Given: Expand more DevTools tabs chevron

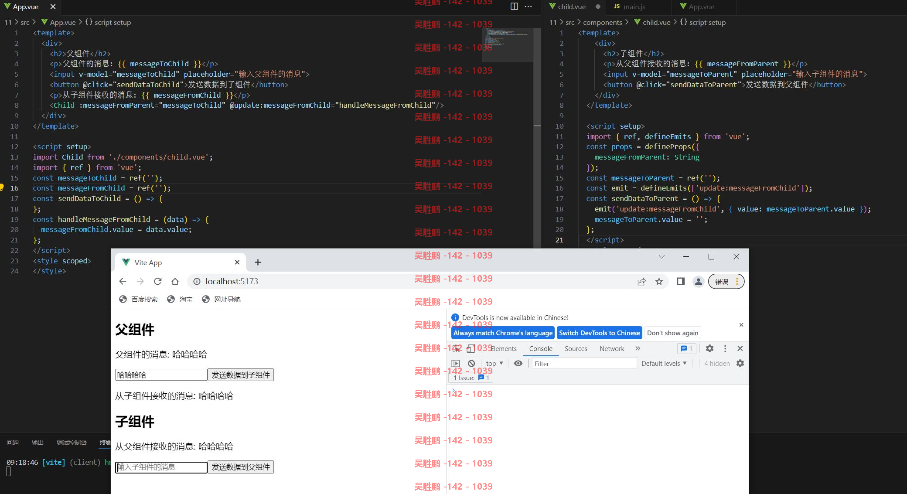Looking at the screenshot, I should (638, 348).
